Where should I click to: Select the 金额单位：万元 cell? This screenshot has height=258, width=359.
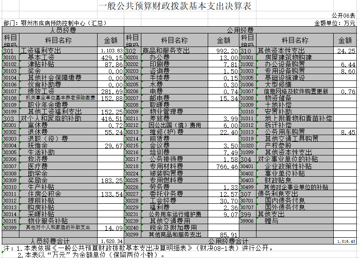335,23
